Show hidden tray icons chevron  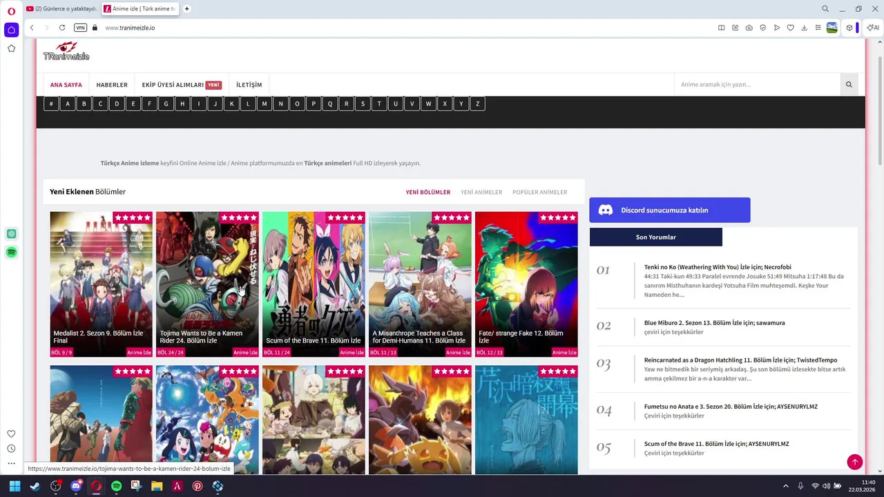pyautogui.click(x=785, y=486)
